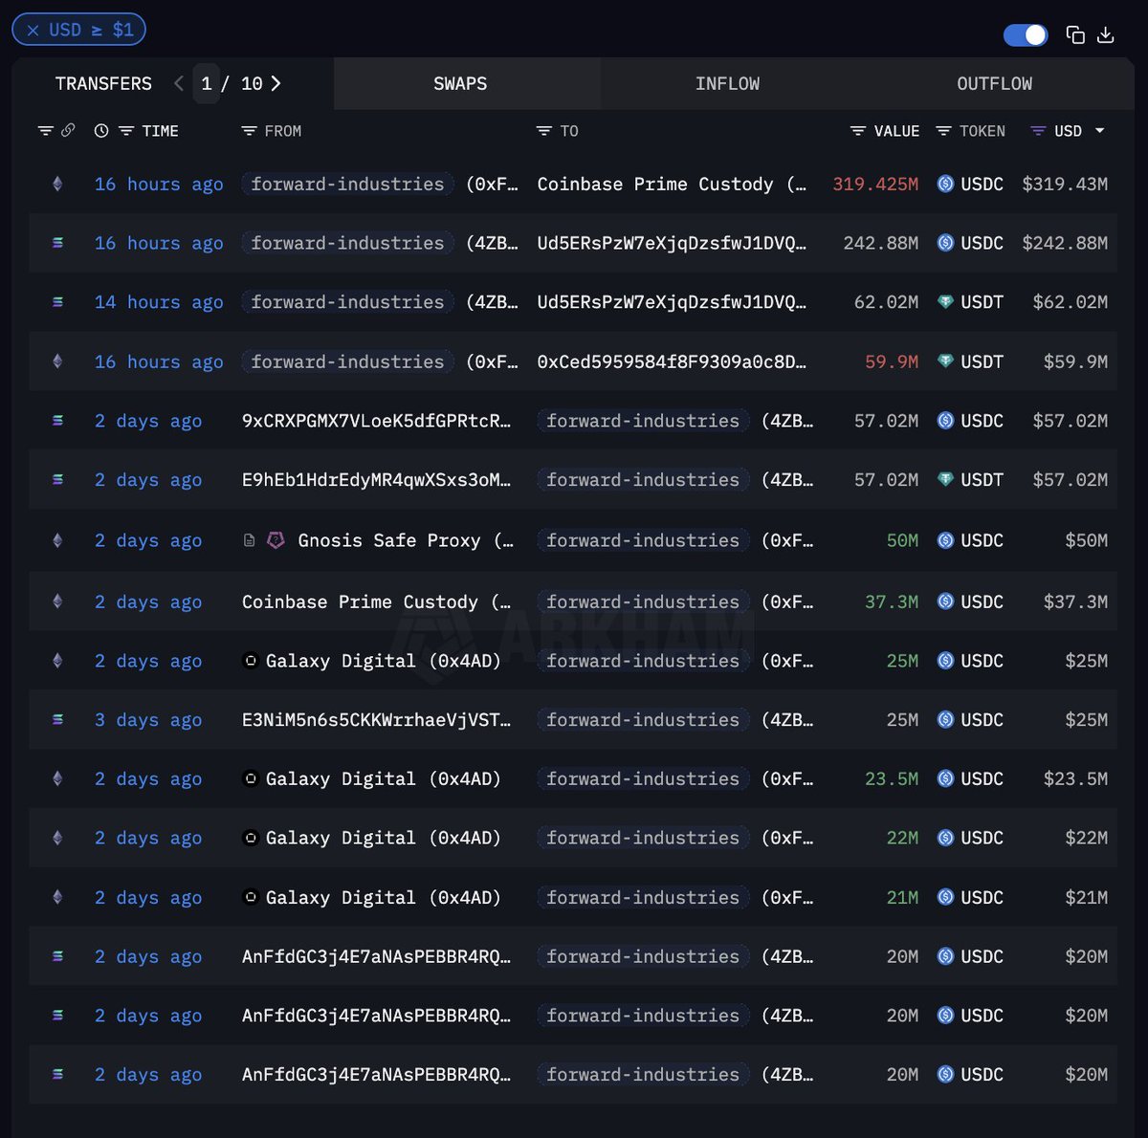The height and width of the screenshot is (1138, 1148).
Task: Open the SWAPS tab
Action: point(460,83)
